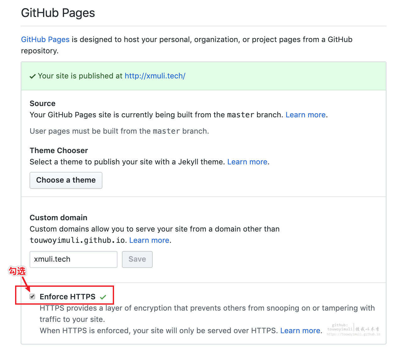399x352 pixels.
Task: Click the Choose a theme button
Action: [66, 180]
